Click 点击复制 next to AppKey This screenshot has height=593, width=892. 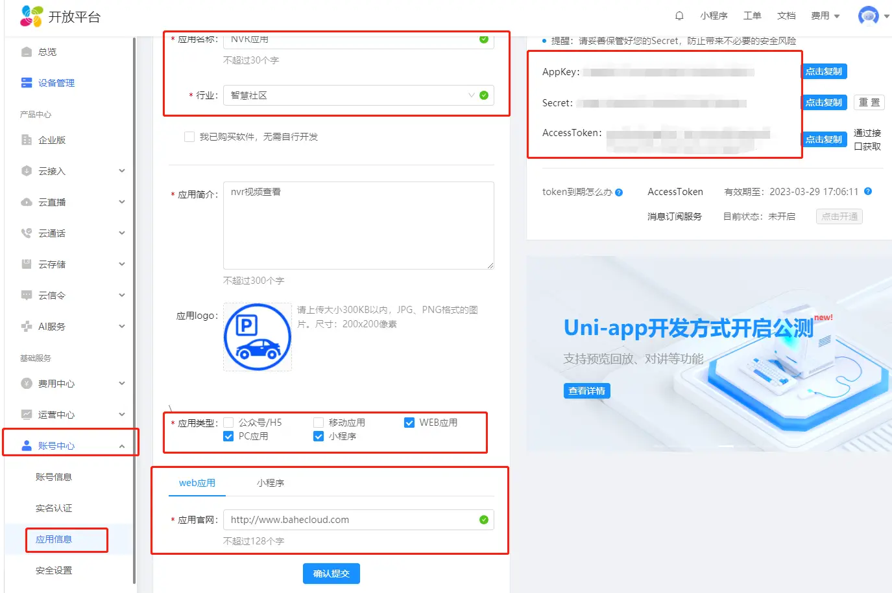[824, 71]
